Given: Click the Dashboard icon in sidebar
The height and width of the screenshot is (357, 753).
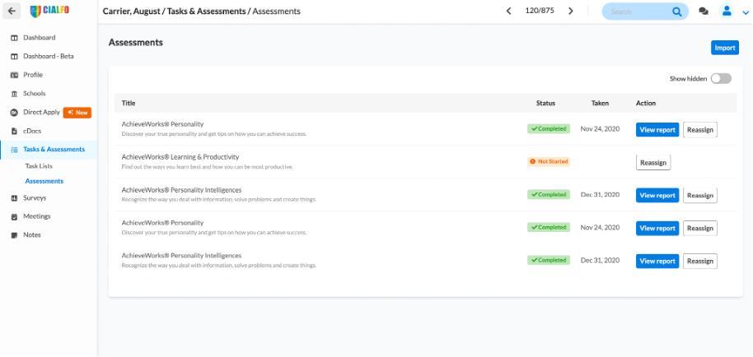Looking at the screenshot, I should (14, 38).
